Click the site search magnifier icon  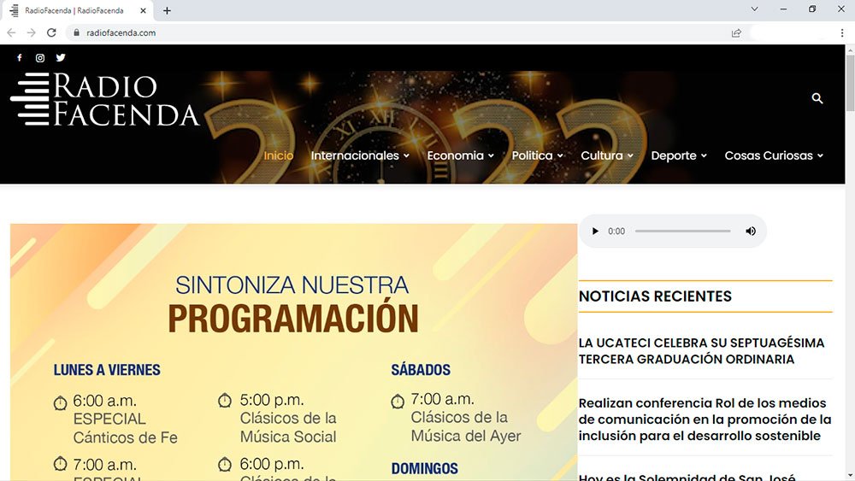click(x=817, y=98)
